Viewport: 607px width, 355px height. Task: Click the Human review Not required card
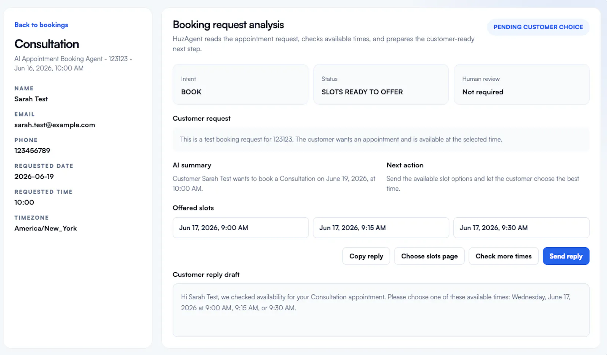tap(521, 84)
